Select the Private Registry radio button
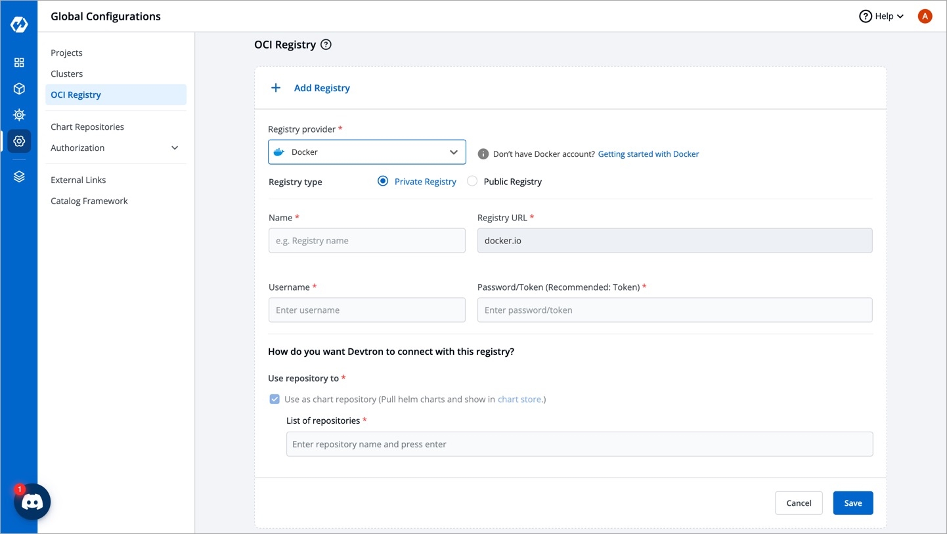 (383, 181)
